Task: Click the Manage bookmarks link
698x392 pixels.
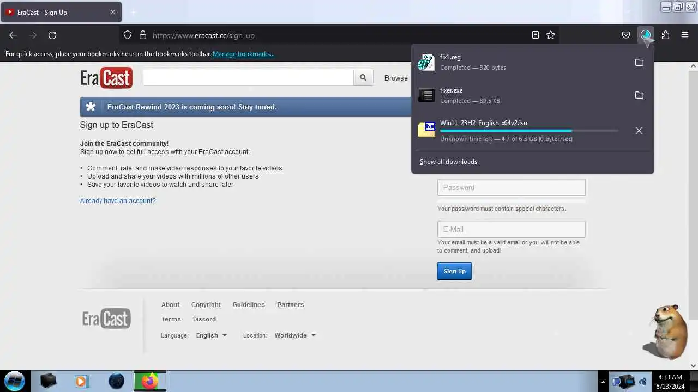Action: (244, 54)
